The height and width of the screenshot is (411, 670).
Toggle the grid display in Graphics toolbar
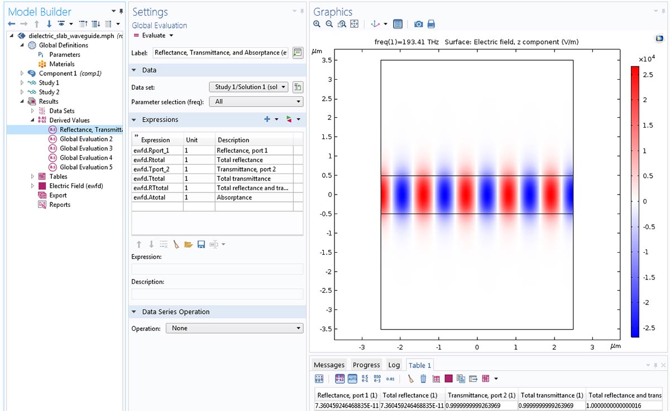click(x=398, y=24)
